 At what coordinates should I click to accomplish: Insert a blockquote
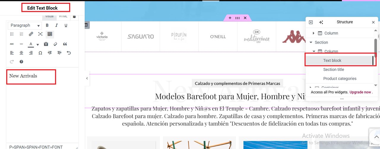pos(65,44)
